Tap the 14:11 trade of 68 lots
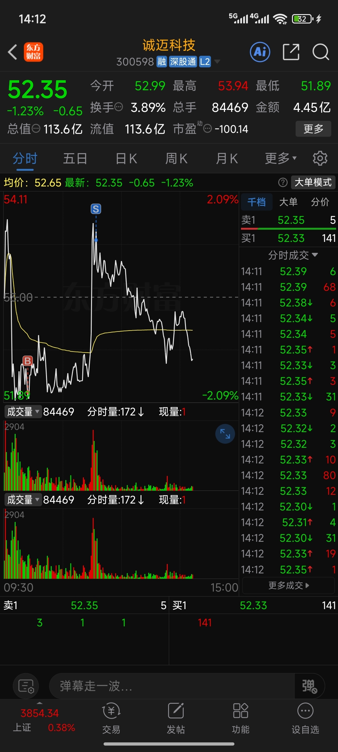The width and height of the screenshot is (338, 752). tap(289, 287)
